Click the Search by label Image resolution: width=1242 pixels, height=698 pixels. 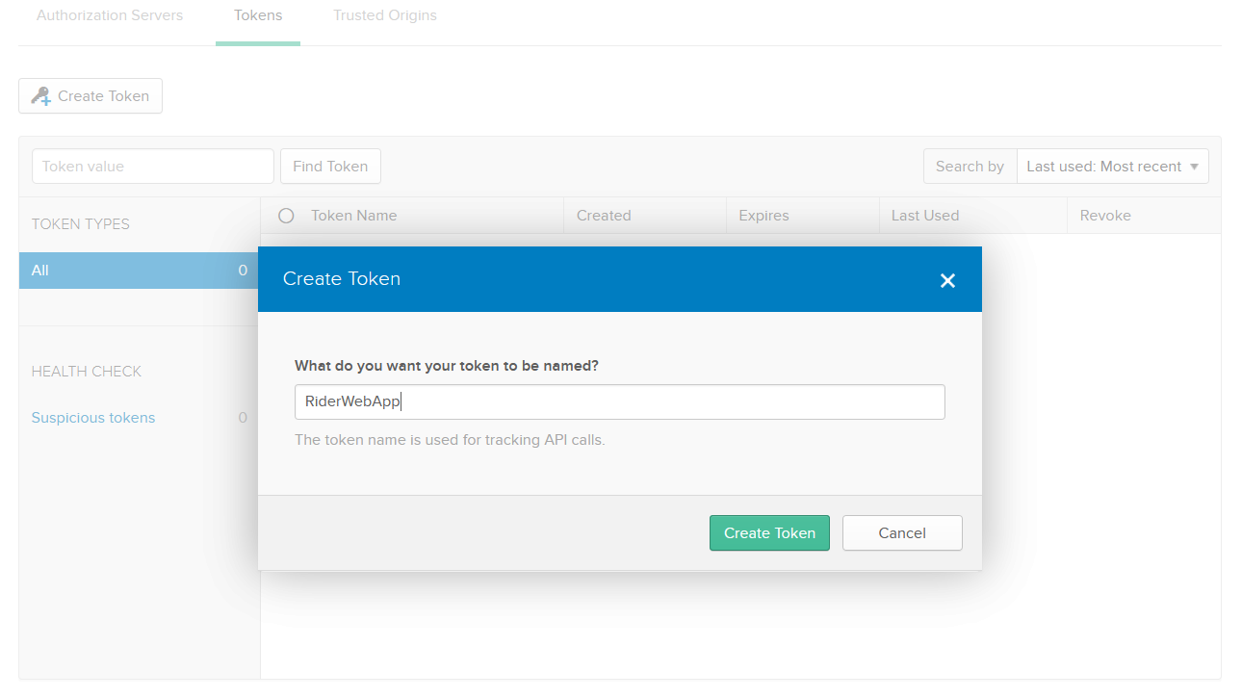970,167
